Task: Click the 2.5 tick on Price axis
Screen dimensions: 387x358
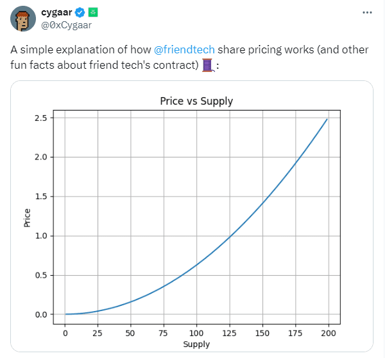Action: click(x=41, y=118)
